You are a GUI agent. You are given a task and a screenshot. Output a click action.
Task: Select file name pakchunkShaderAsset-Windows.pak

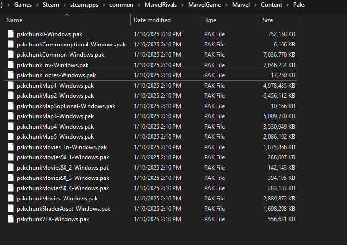pyautogui.click(x=64, y=209)
